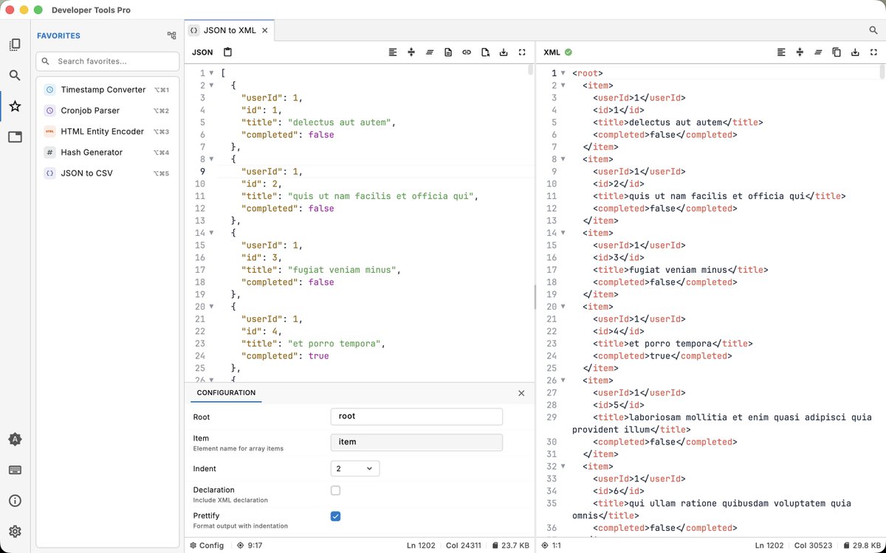Format the XML output with align icon

tap(781, 52)
